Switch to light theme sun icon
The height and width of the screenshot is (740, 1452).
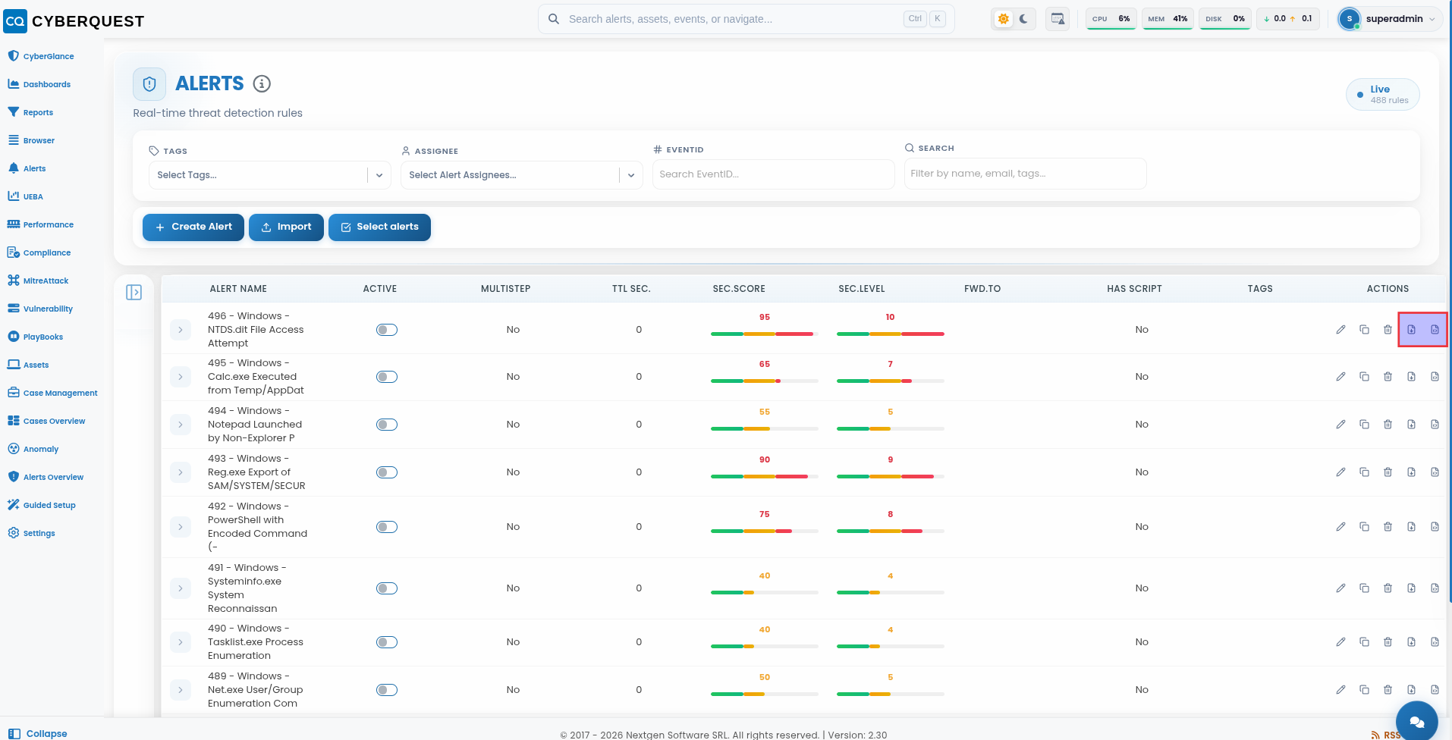coord(1004,19)
